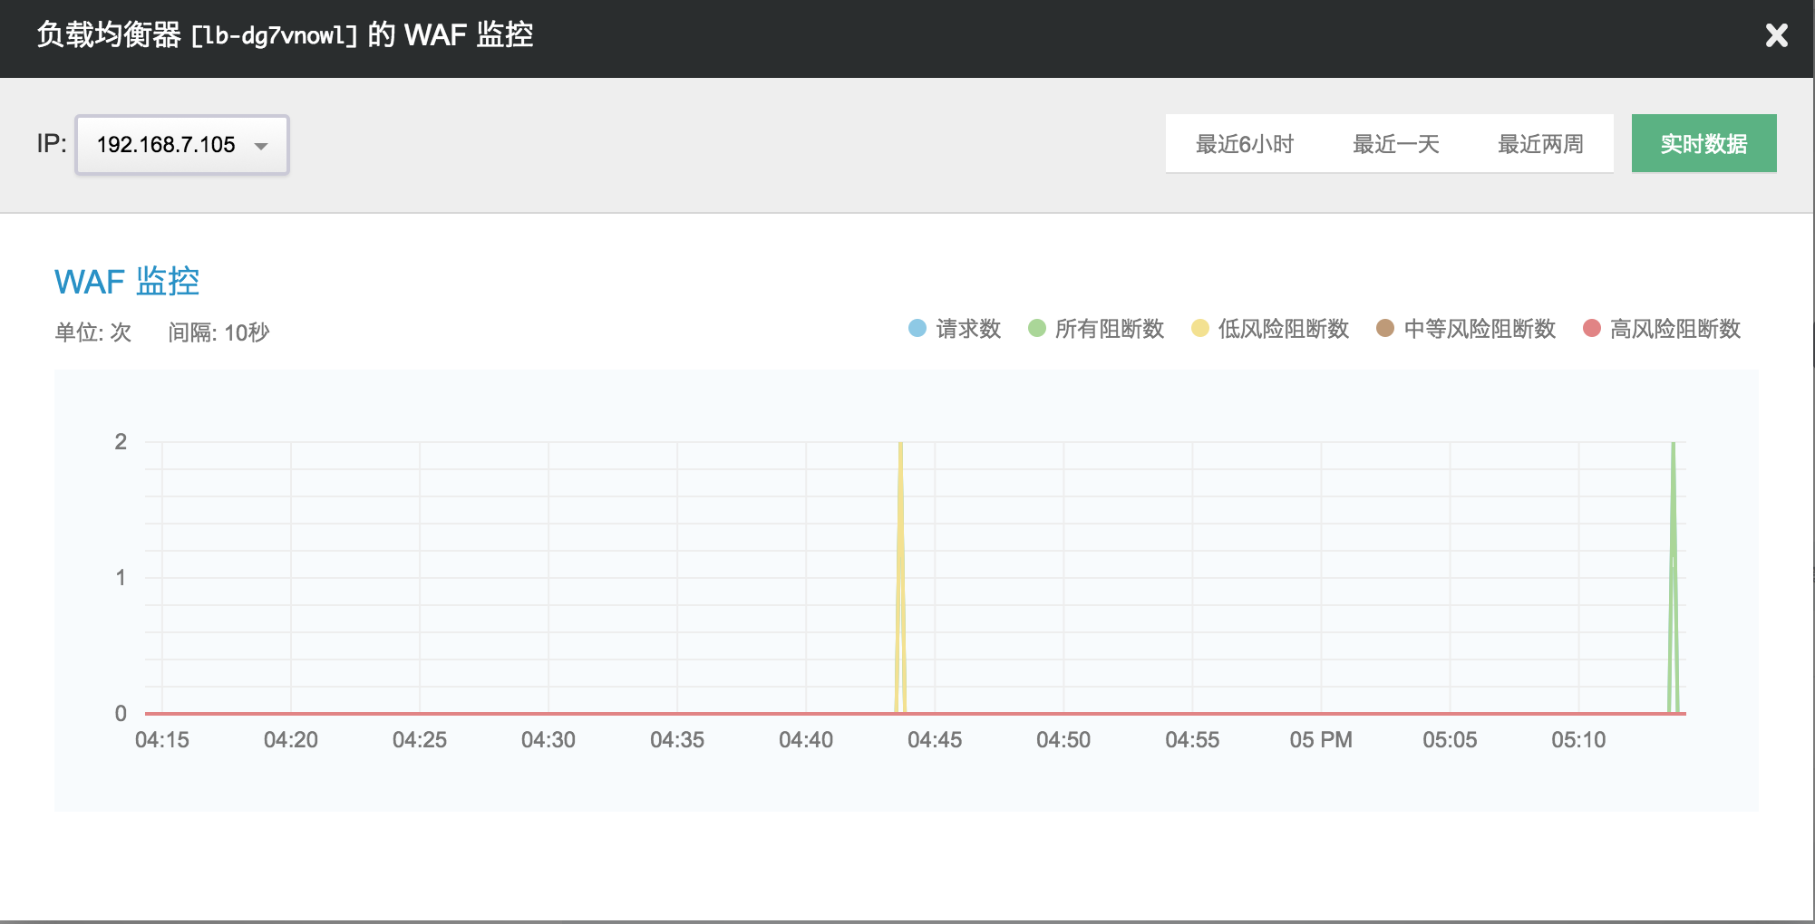Image resolution: width=1815 pixels, height=924 pixels.
Task: Hide the 所有阻断数 series via its label
Action: (1110, 329)
